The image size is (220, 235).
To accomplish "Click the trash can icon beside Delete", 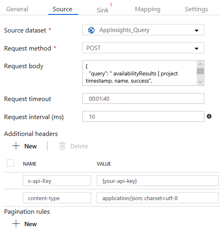I will point(62,146).
